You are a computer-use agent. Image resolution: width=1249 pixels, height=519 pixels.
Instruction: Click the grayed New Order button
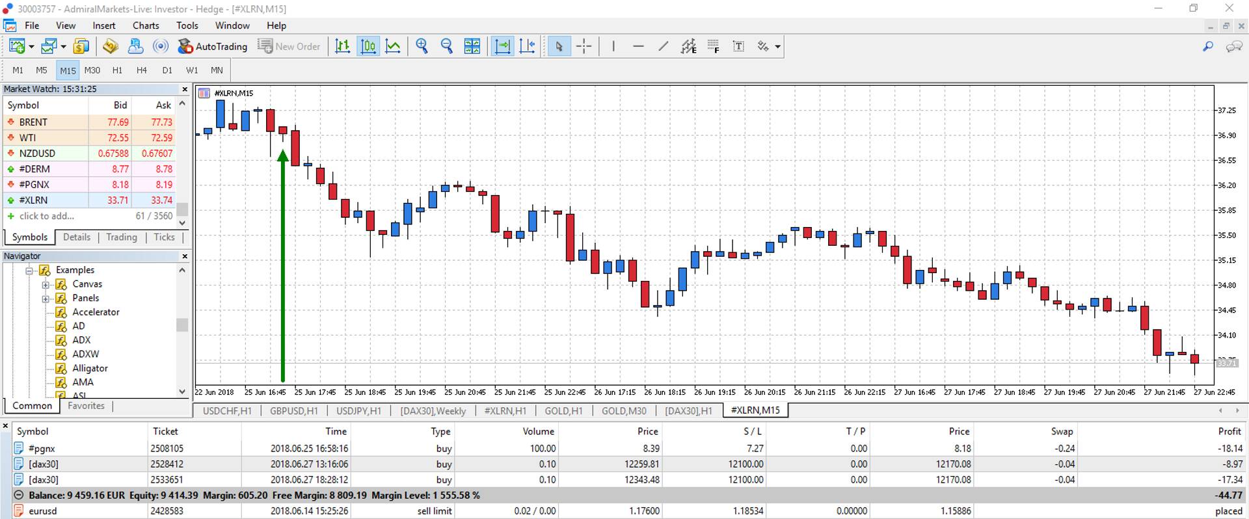(x=289, y=46)
